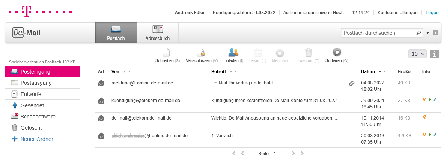
Task: Open the Gesendet folder
Action: [43, 106]
